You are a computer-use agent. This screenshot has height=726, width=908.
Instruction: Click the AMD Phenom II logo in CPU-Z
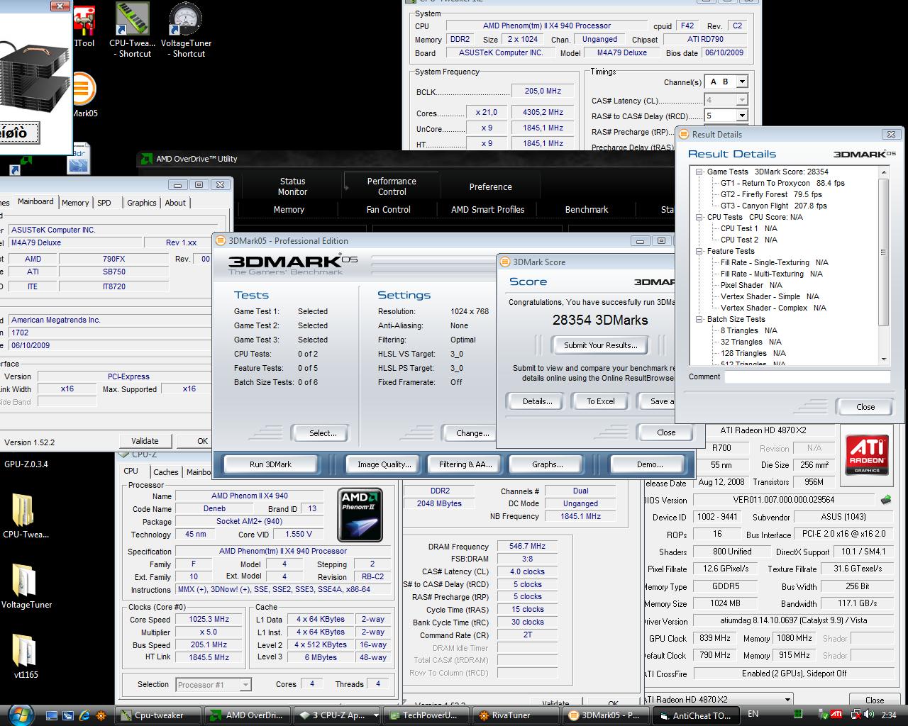[361, 514]
